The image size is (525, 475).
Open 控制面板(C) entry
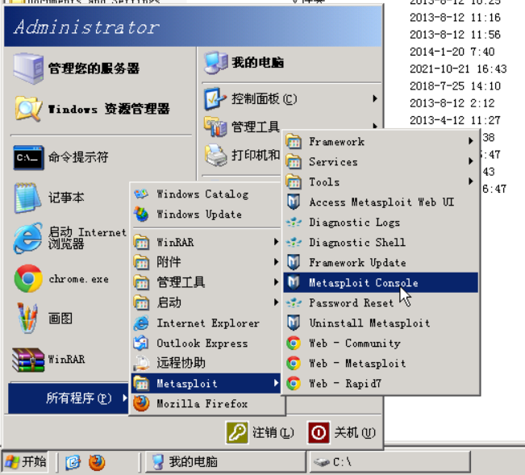point(290,98)
